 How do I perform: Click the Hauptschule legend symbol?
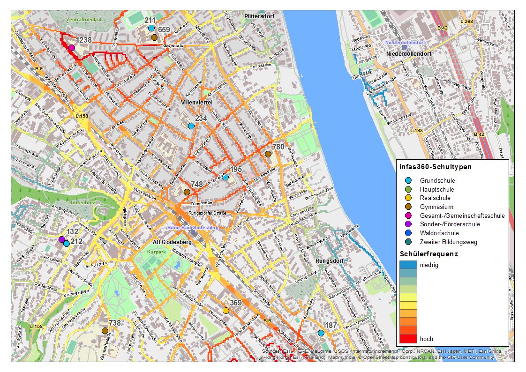click(x=408, y=189)
